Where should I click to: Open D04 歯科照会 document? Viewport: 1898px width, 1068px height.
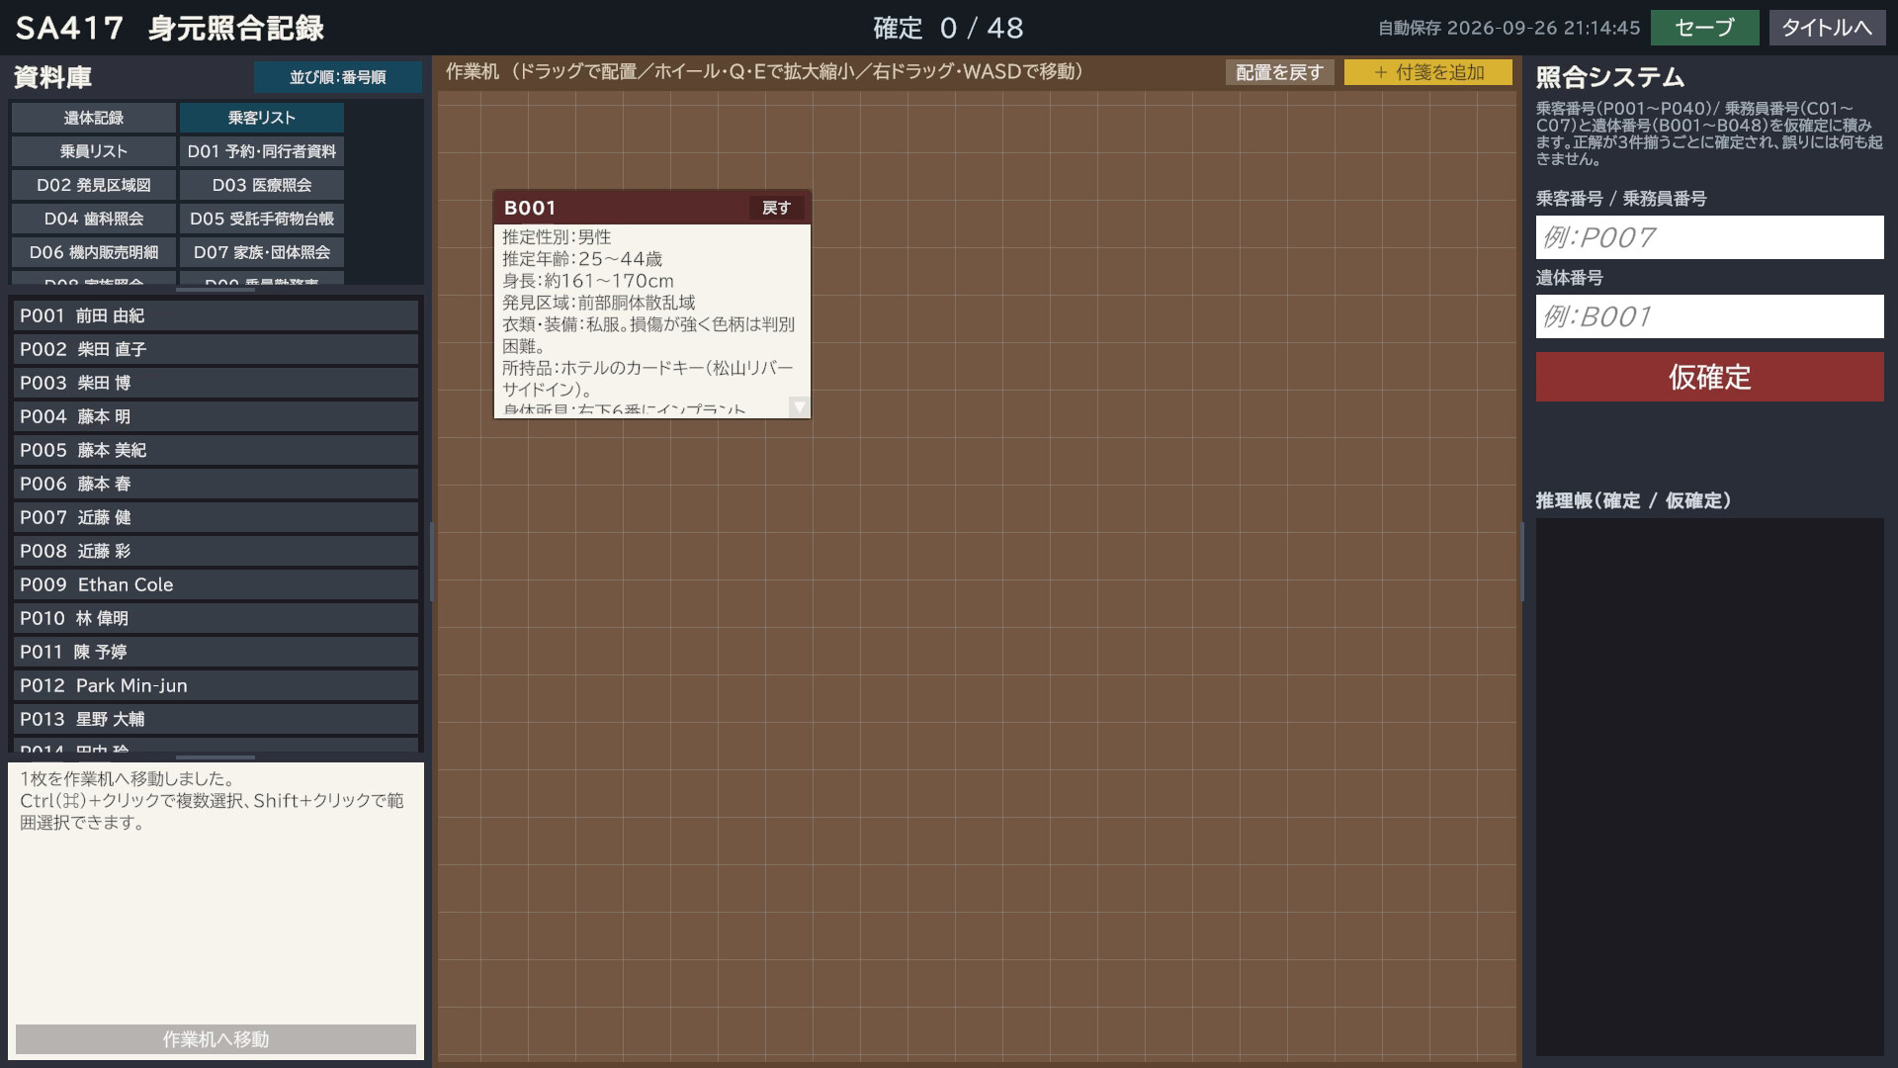[94, 219]
